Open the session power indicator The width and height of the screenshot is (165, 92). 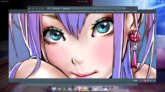click(x=163, y=1)
